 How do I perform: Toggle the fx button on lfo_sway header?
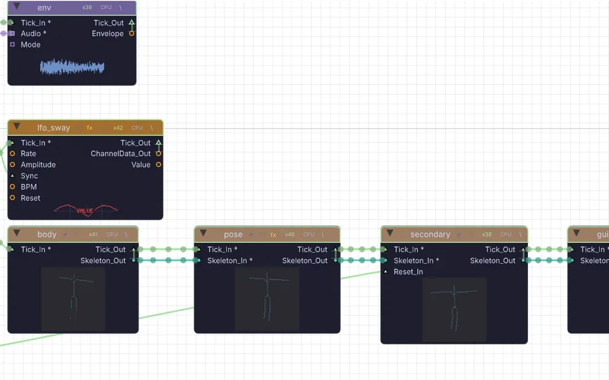89,128
